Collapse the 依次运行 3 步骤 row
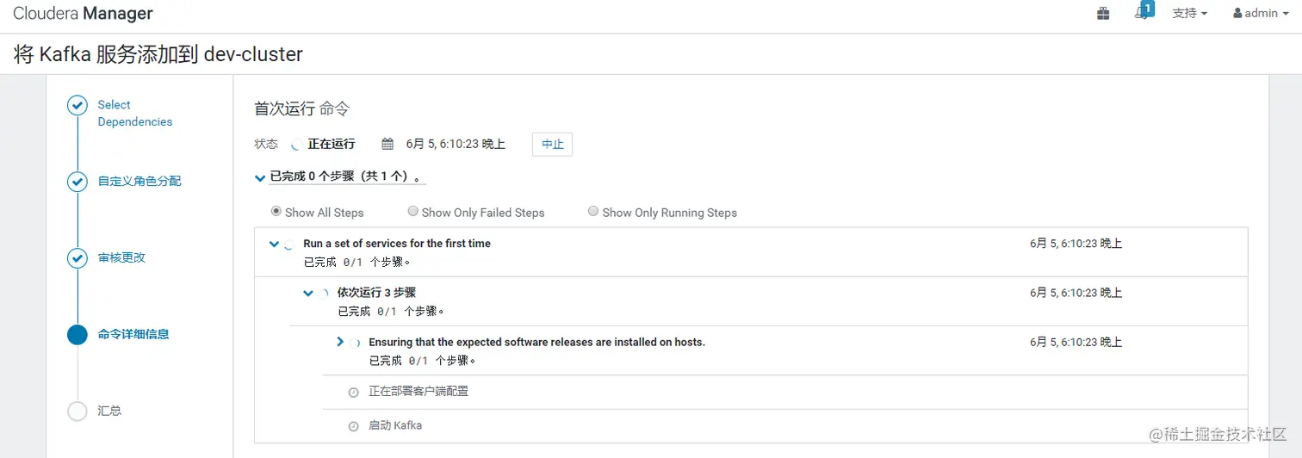The image size is (1302, 458). [308, 293]
